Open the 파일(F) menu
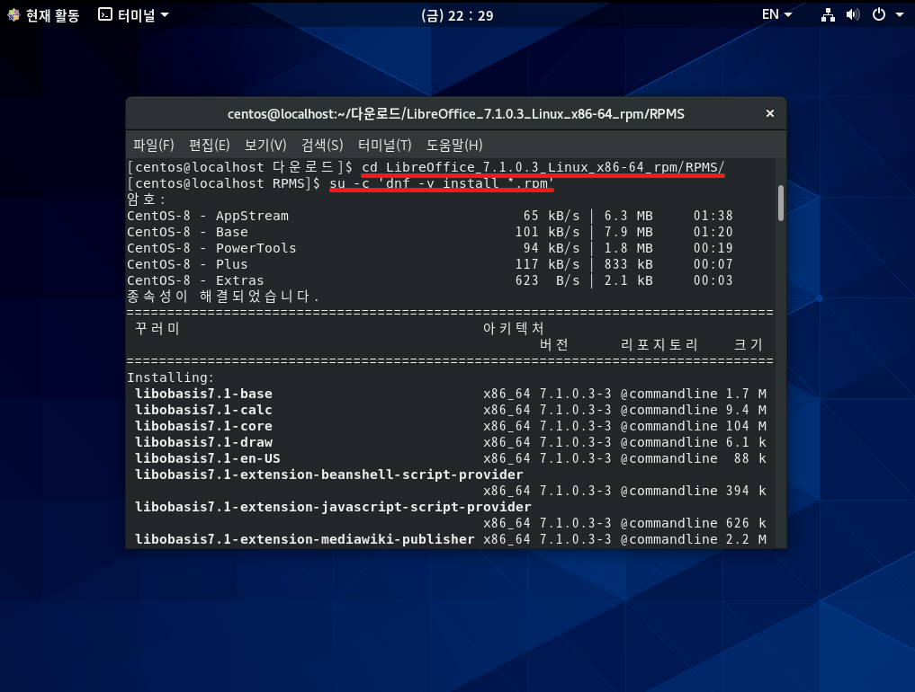Image resolution: width=915 pixels, height=692 pixels. (154, 146)
